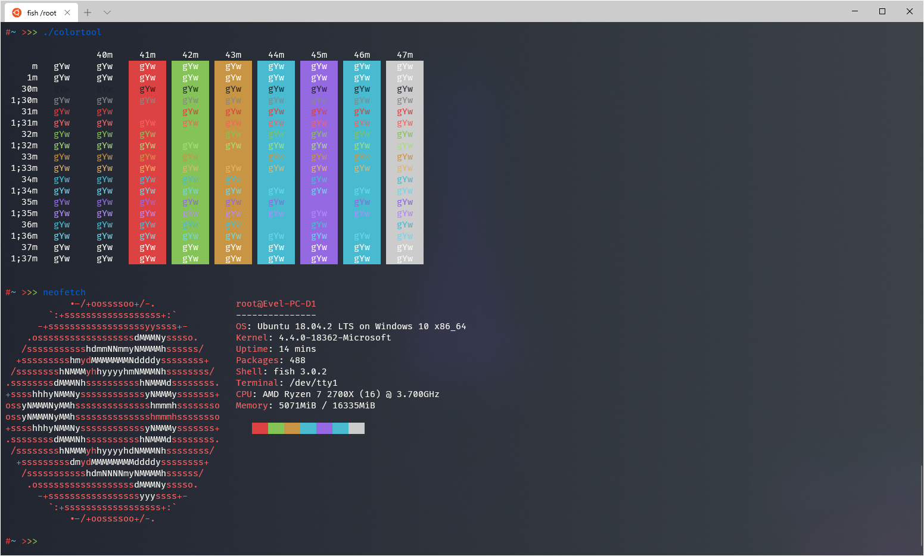
Task: Click the 1;37m row label
Action: pos(24,258)
